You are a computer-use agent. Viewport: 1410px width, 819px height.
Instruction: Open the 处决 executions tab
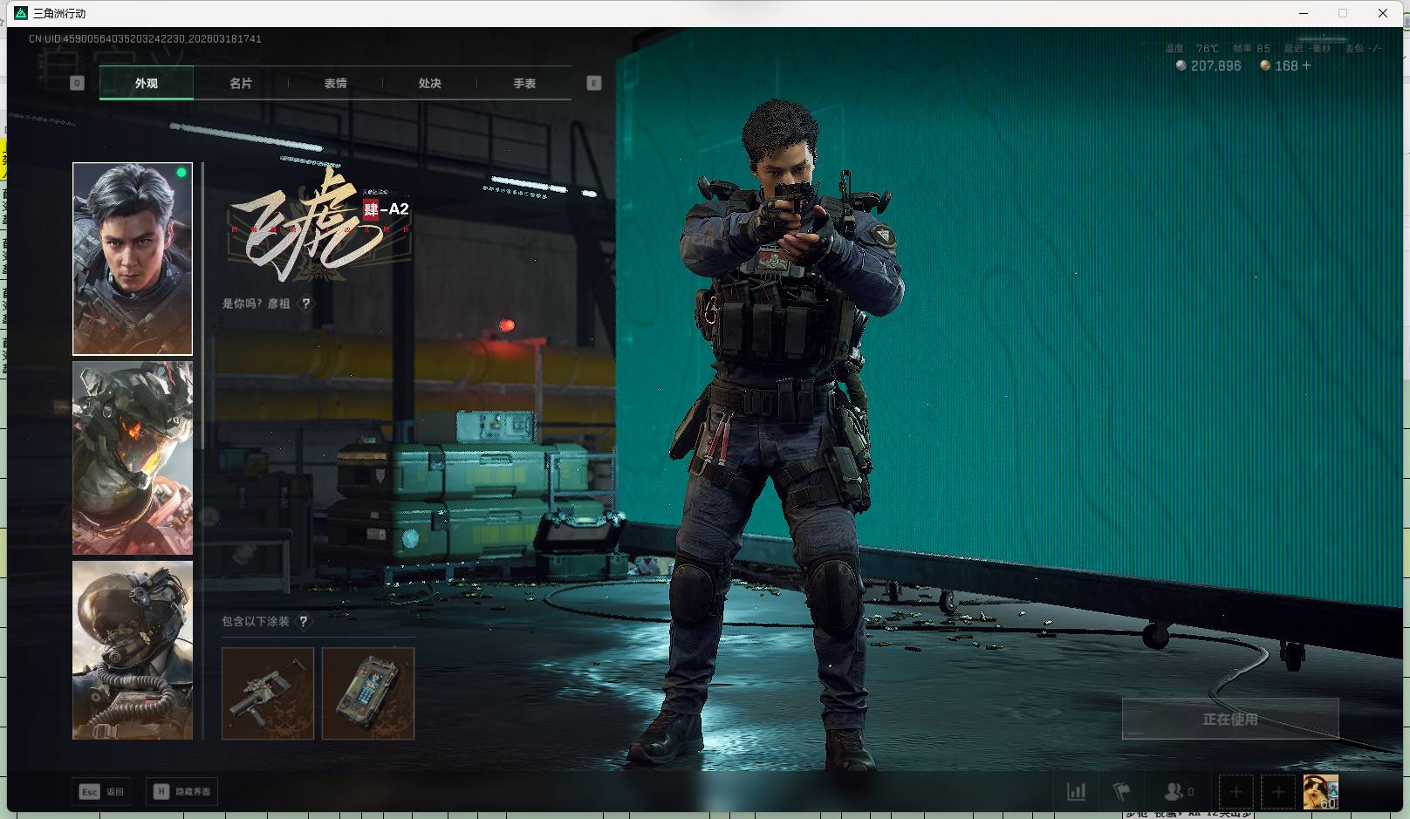pyautogui.click(x=429, y=83)
